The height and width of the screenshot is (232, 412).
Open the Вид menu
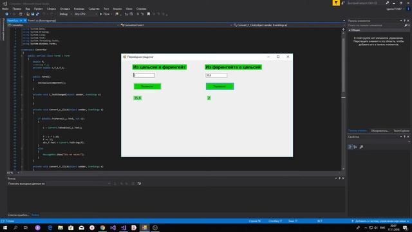pos(28,8)
